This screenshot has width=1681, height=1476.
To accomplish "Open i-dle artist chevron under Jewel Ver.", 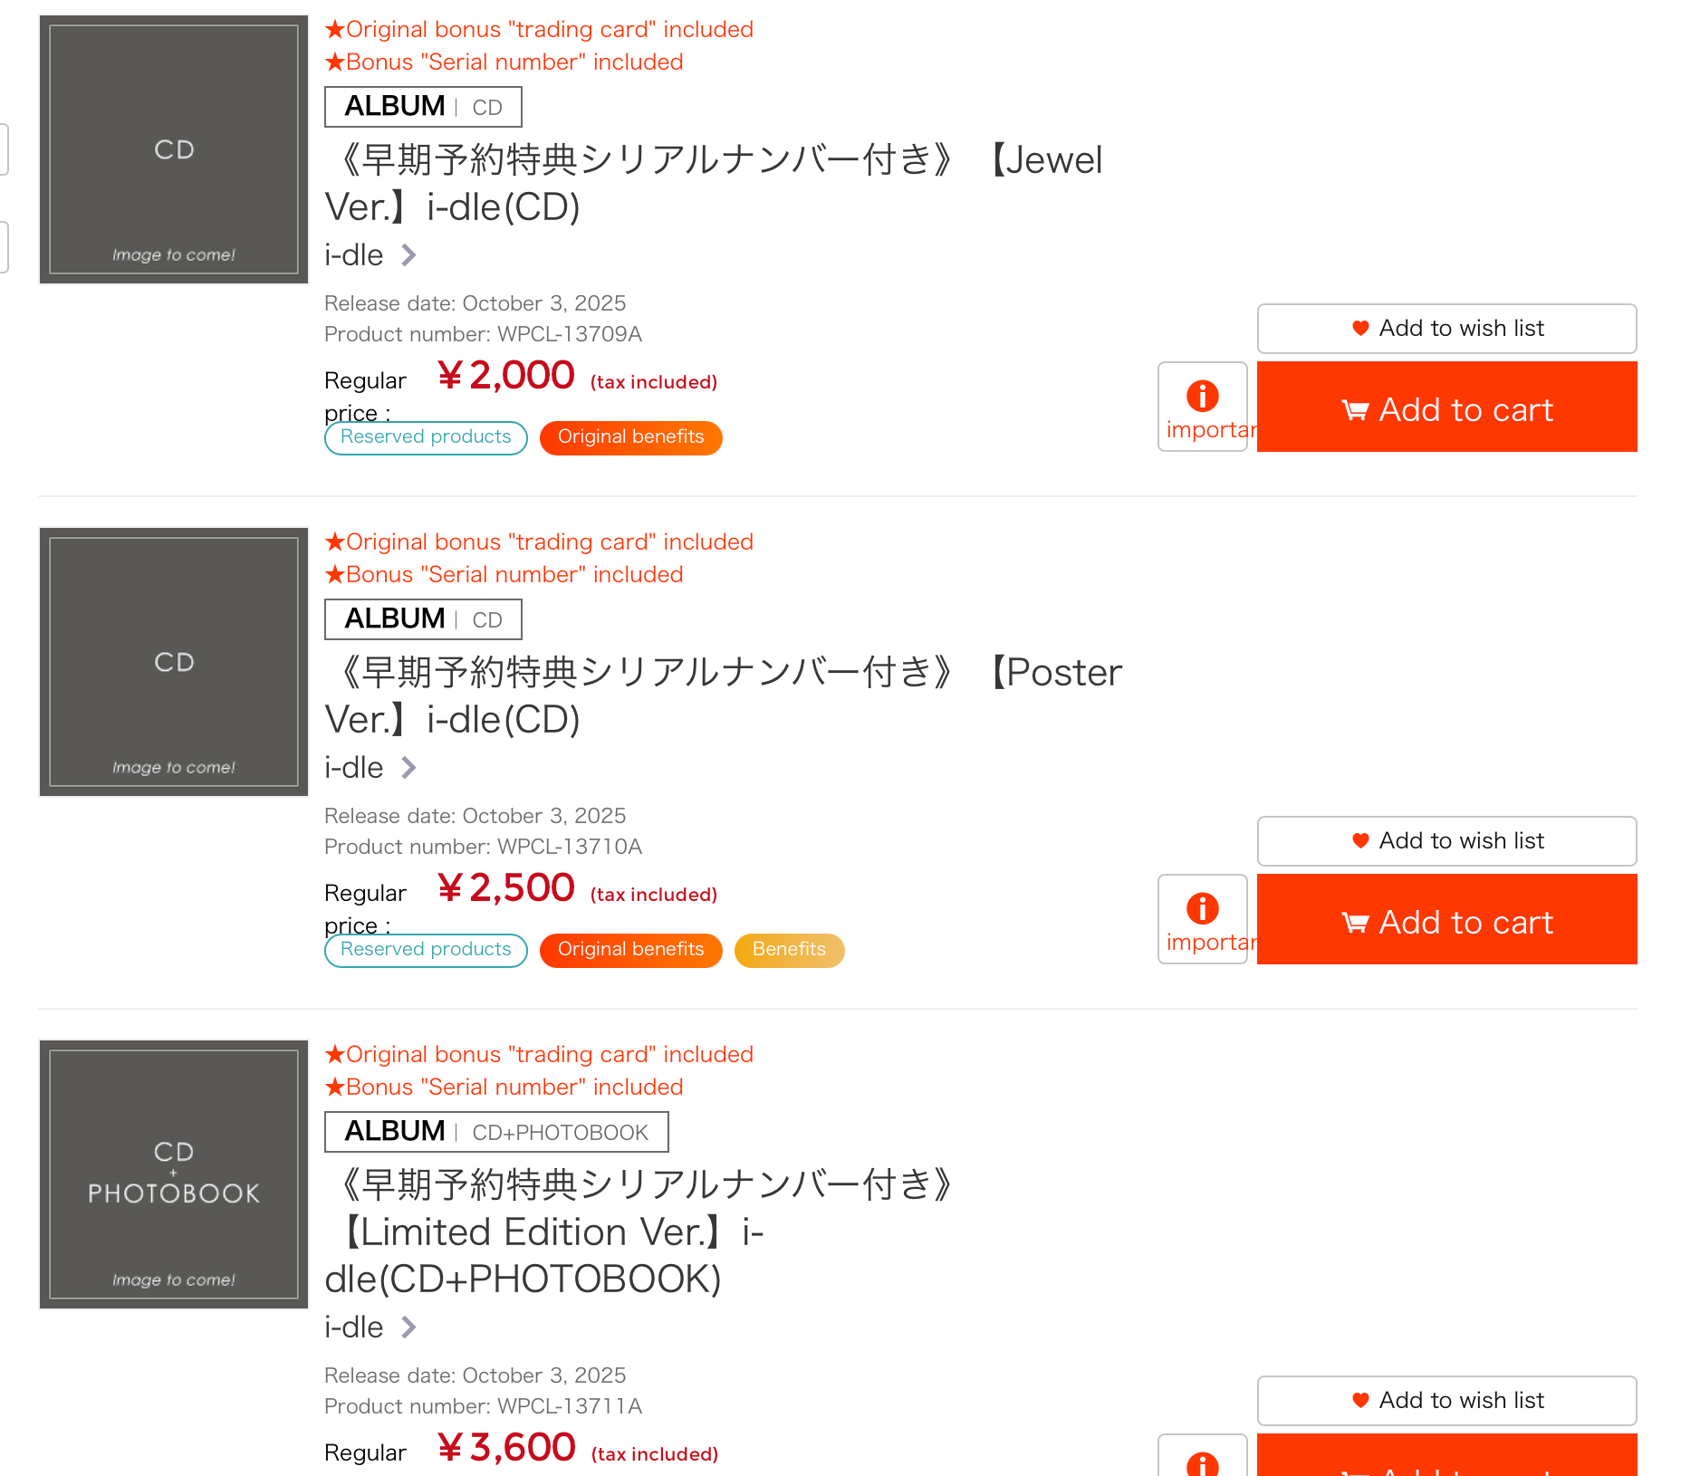I will coord(408,255).
